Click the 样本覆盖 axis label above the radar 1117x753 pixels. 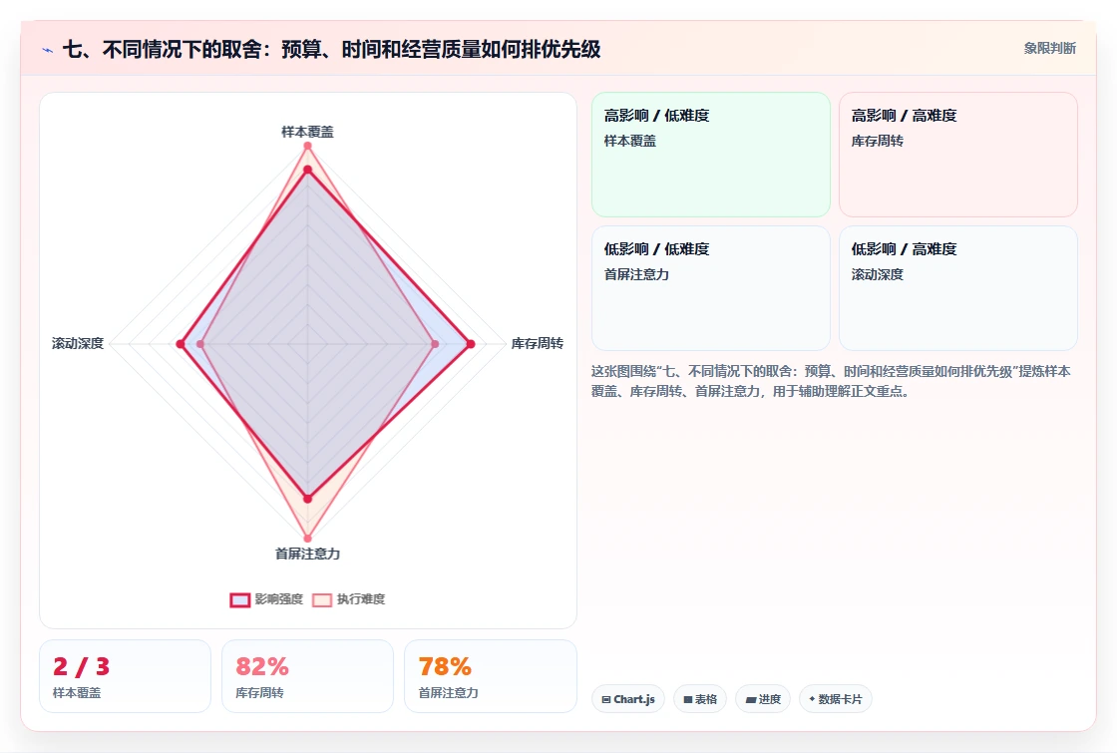tap(307, 132)
